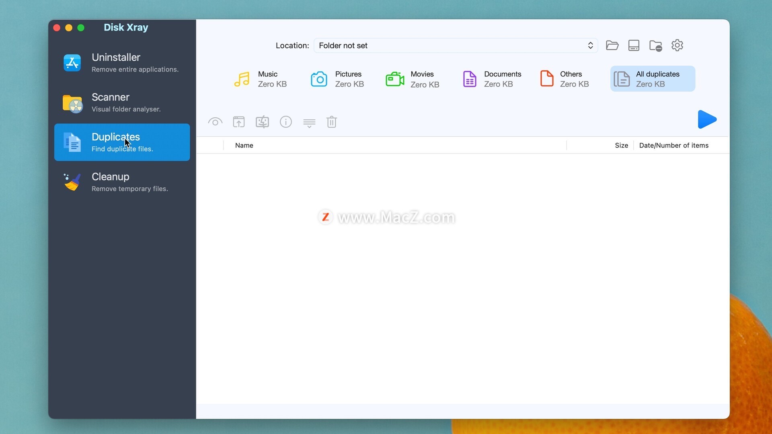Open settings gear icon
772x434 pixels.
(x=677, y=45)
